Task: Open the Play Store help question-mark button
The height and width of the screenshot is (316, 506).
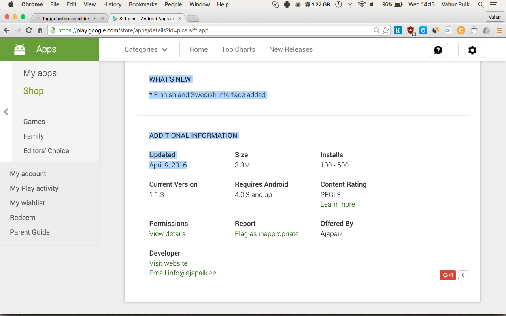Action: tap(438, 50)
